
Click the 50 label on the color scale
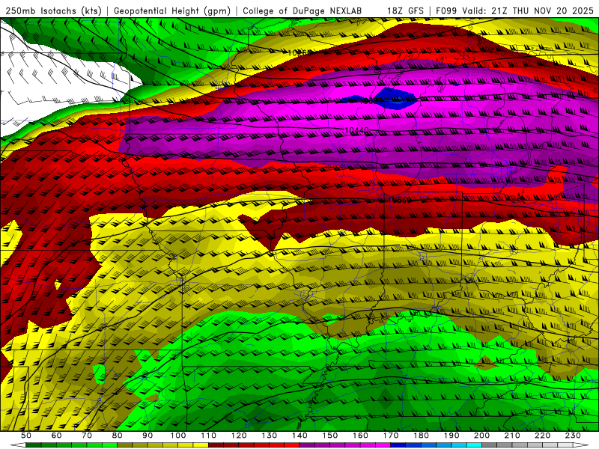26,436
